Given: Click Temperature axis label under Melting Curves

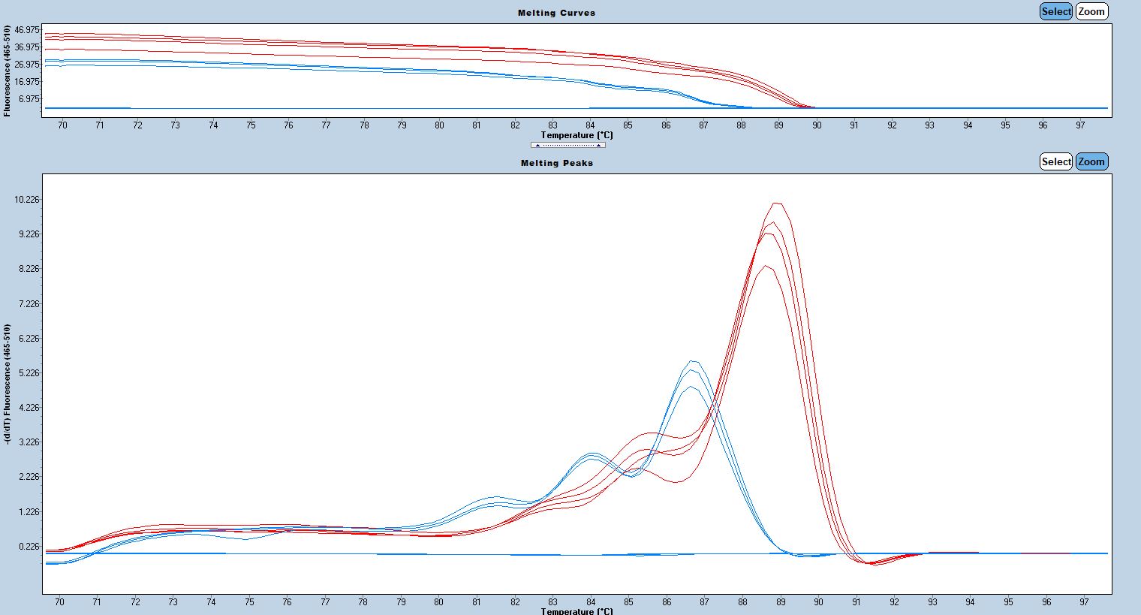Looking at the screenshot, I should click(x=577, y=135).
